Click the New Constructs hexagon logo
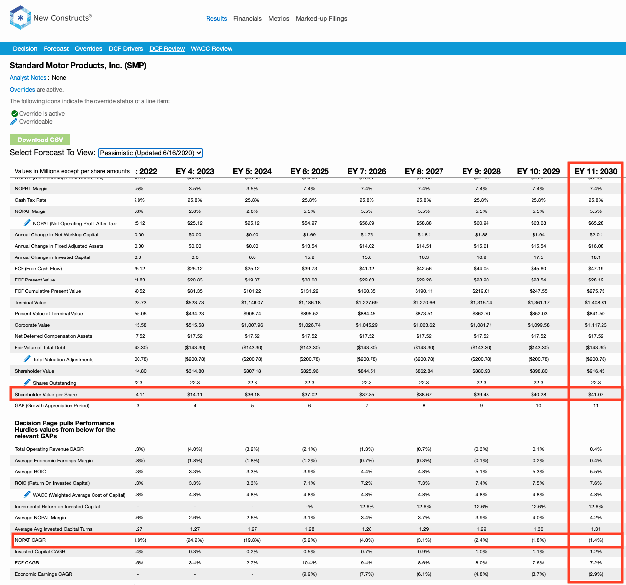The width and height of the screenshot is (626, 585). tap(20, 18)
